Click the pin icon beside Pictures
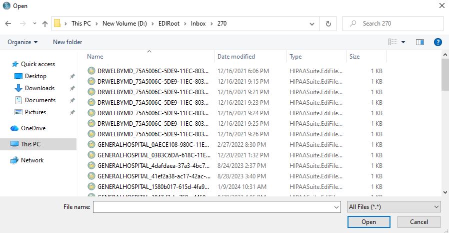449x233 pixels. point(72,112)
